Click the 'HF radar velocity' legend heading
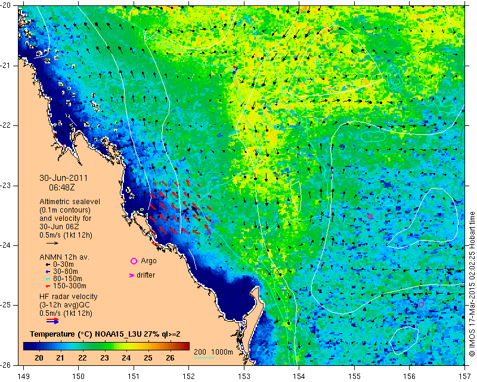 (69, 297)
